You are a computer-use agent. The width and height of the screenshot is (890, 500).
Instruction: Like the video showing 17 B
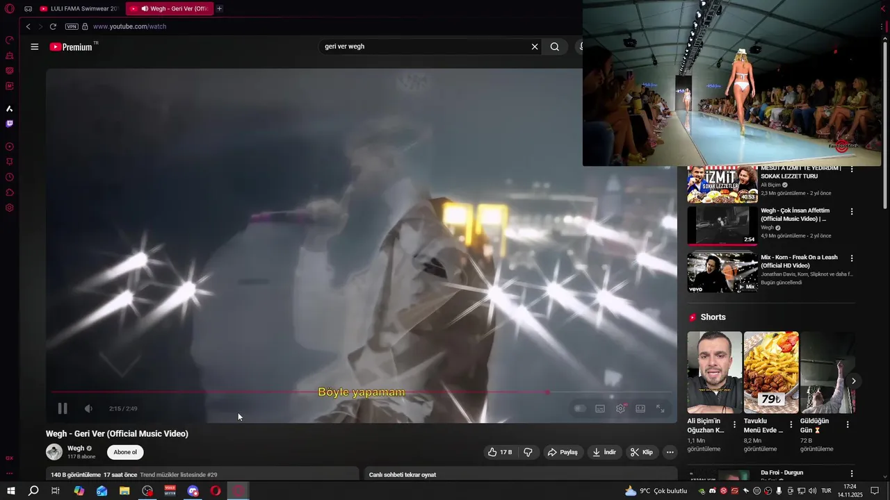(500, 452)
